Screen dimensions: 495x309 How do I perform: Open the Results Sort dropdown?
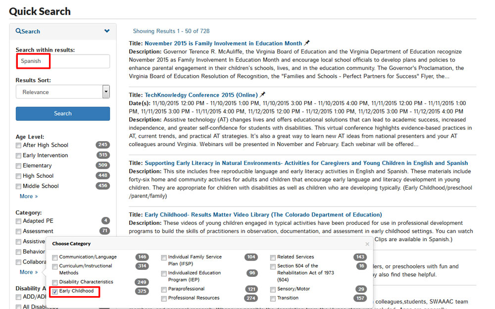click(106, 92)
